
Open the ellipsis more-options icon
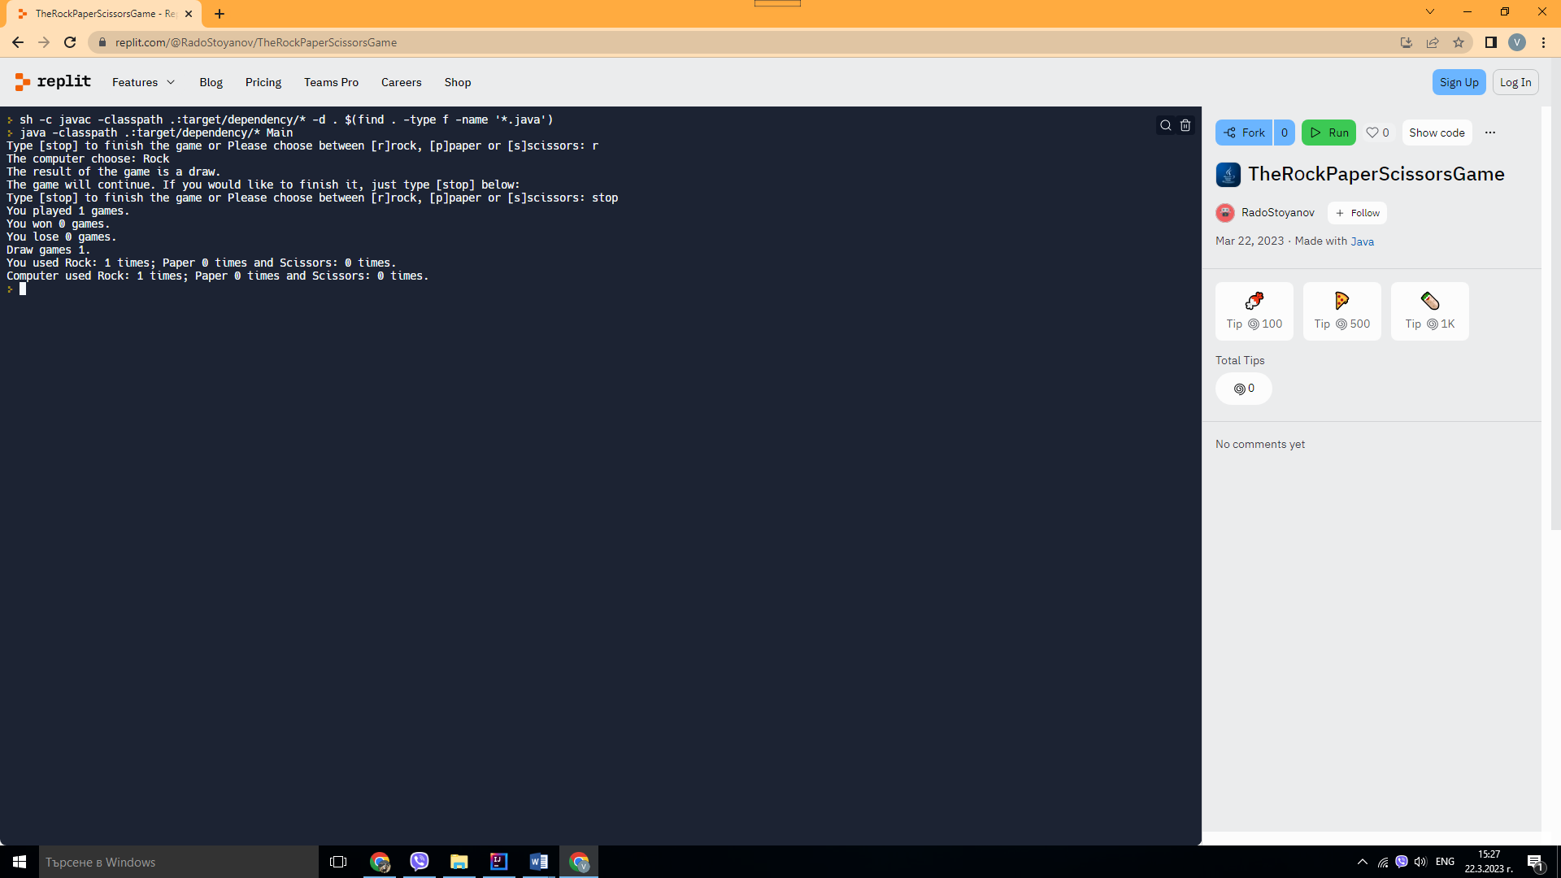(x=1490, y=132)
